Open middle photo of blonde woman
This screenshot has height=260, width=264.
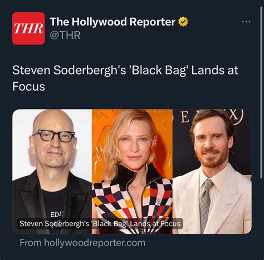(x=132, y=172)
